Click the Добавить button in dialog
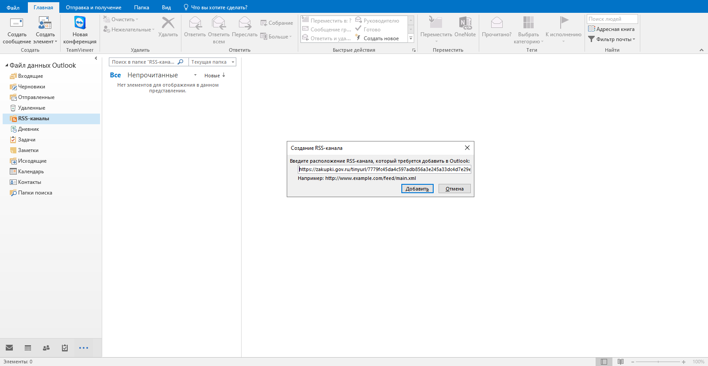The height and width of the screenshot is (366, 708). click(x=417, y=189)
